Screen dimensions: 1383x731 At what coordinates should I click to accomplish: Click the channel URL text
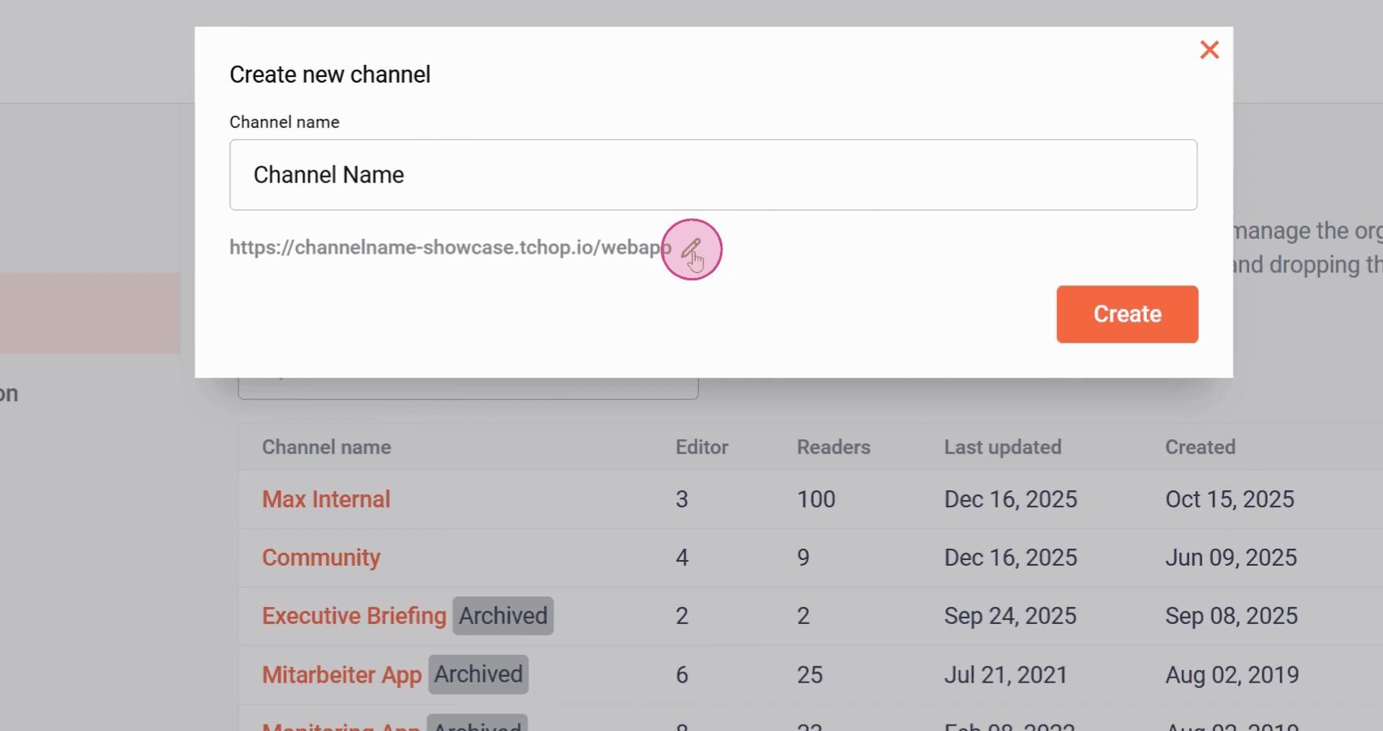click(450, 247)
